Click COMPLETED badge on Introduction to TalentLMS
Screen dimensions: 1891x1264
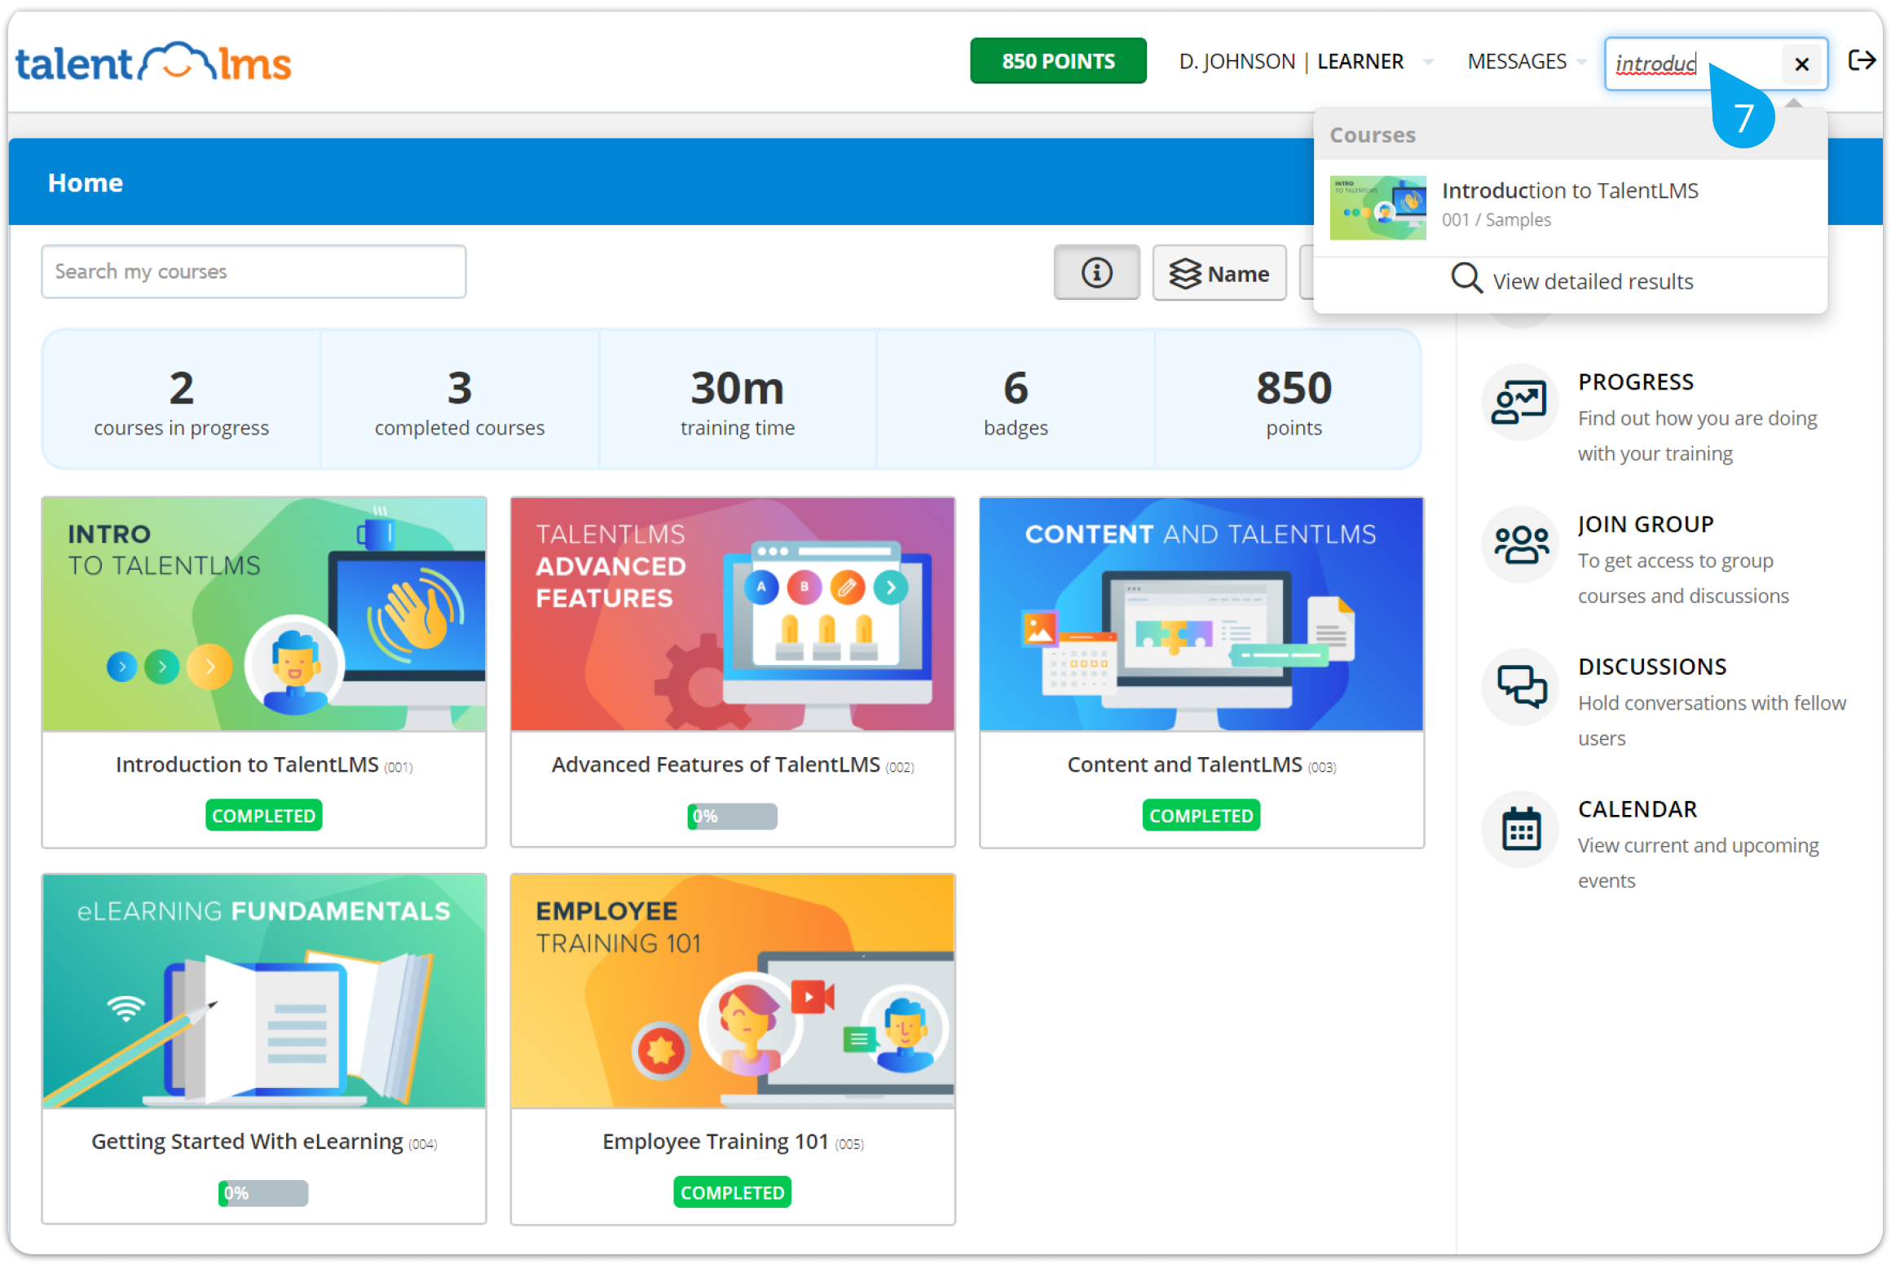[264, 816]
